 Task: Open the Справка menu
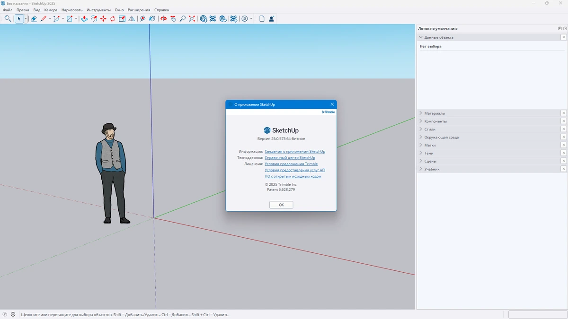pos(161,10)
